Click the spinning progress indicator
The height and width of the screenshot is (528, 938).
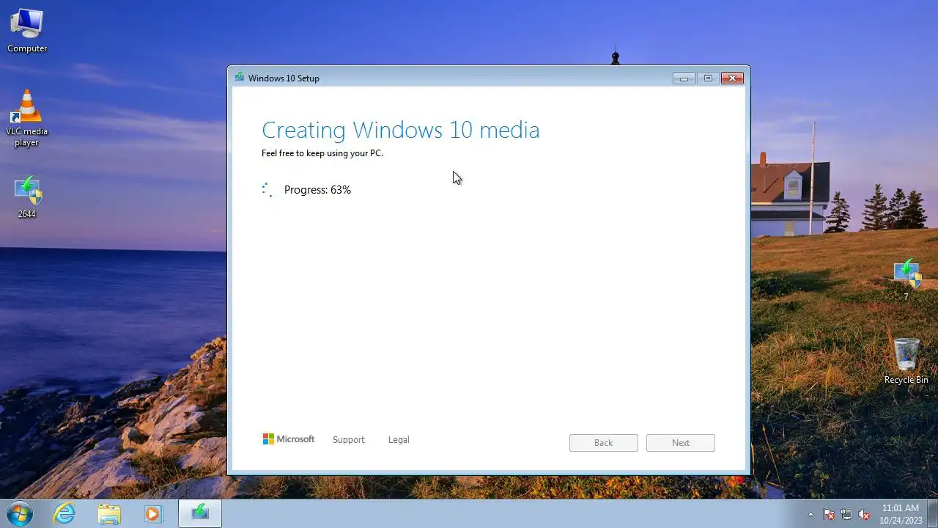pos(267,190)
